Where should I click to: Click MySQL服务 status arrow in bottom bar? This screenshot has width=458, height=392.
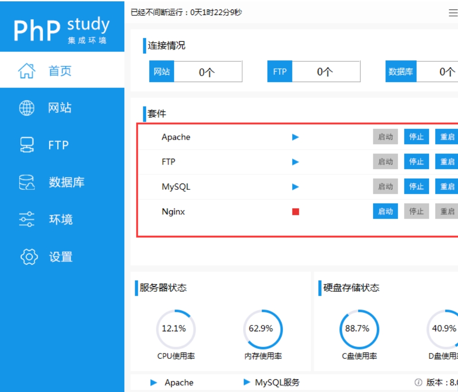point(247,382)
